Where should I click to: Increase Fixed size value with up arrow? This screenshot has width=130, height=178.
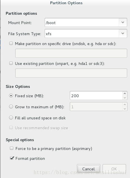click(x=125, y=94)
